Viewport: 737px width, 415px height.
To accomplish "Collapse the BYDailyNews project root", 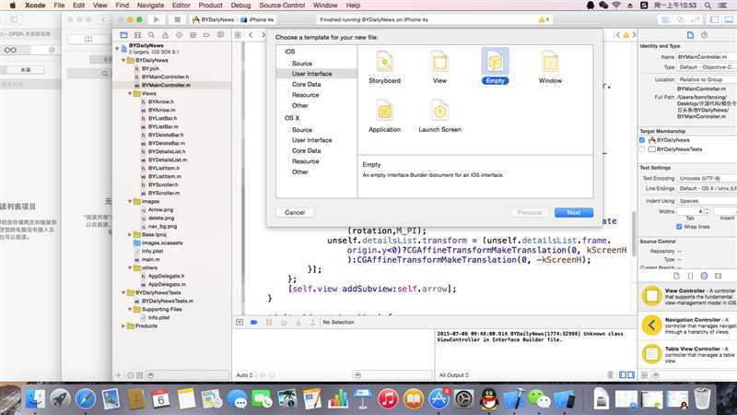I will coord(118,48).
